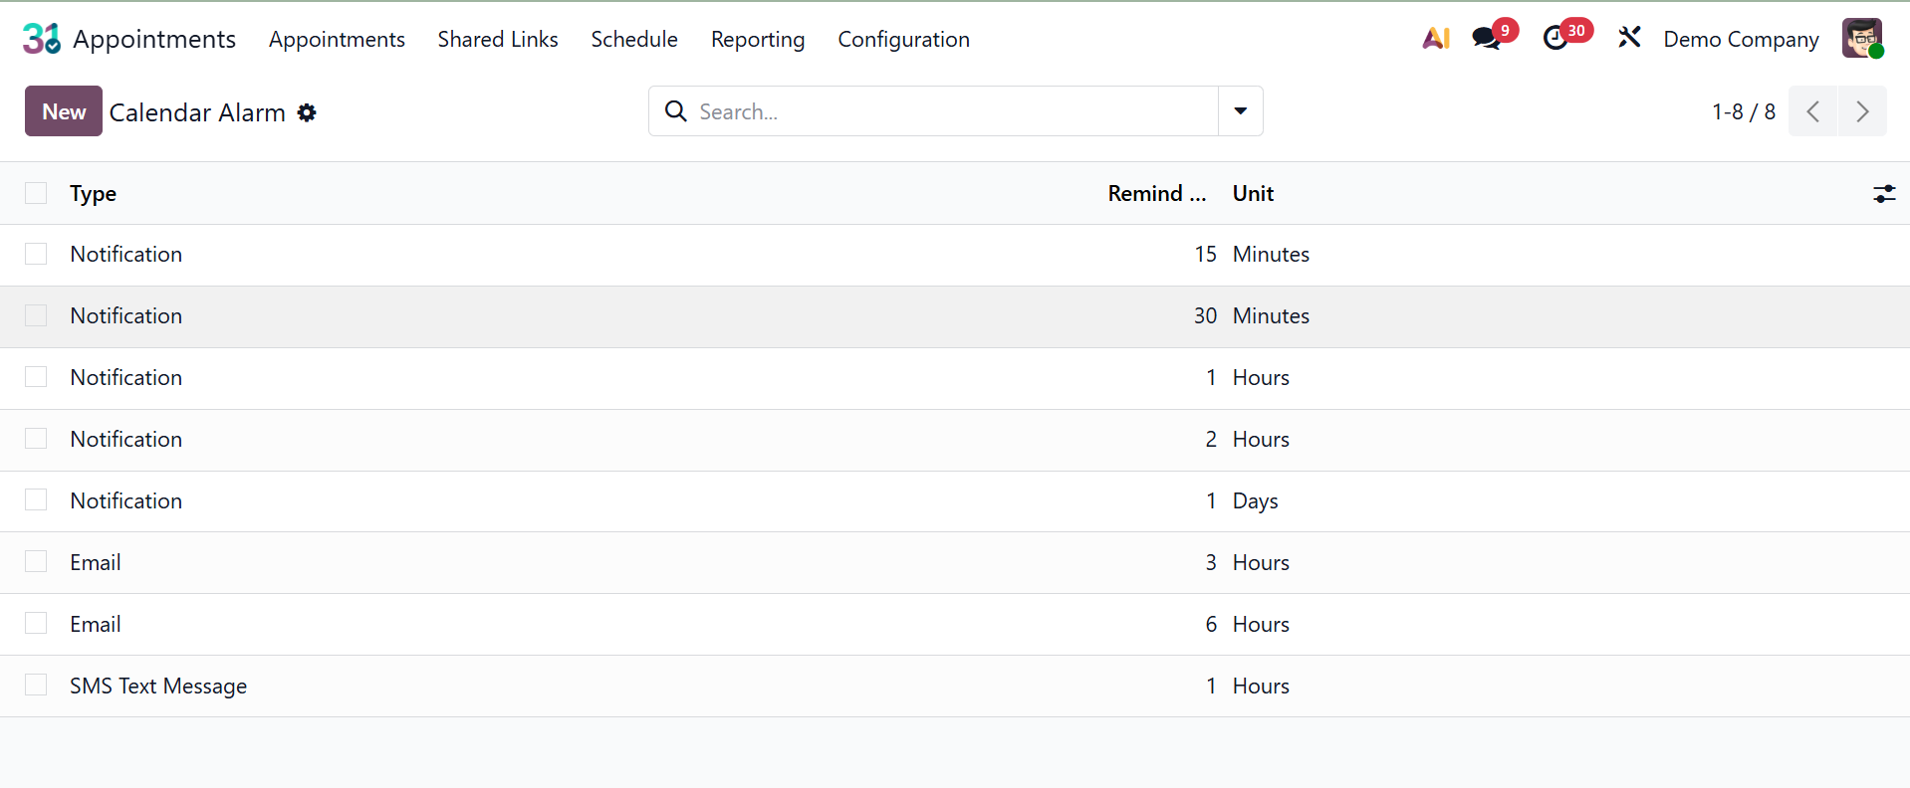Open the Reporting menu
The image size is (1910, 788).
(757, 40)
